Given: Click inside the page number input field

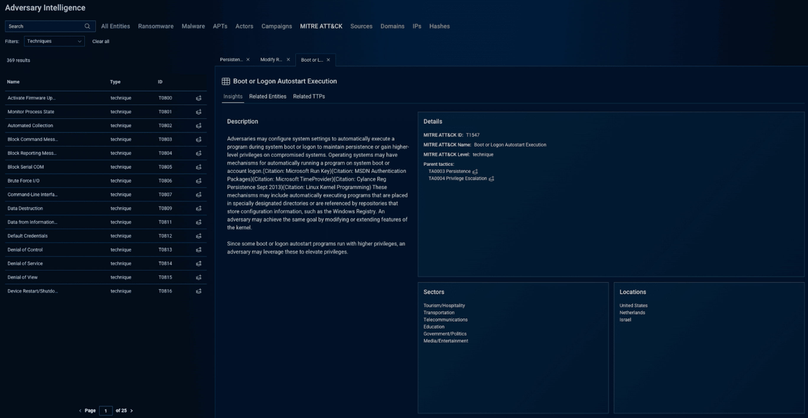Looking at the screenshot, I should (106, 411).
